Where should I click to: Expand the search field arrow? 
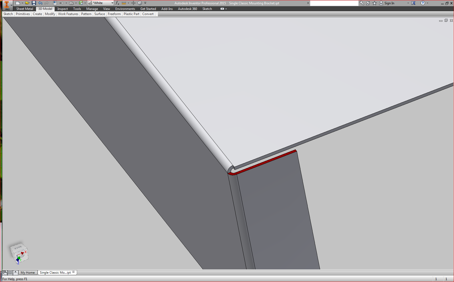pyautogui.click(x=308, y=3)
